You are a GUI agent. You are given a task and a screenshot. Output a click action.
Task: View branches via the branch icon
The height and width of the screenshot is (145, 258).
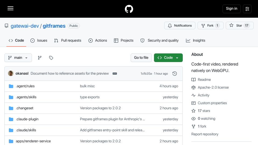click(x=40, y=58)
